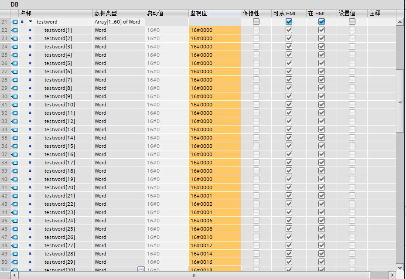Click horizontal scrollbar left arrow
This screenshot has height=279, width=406.
[14, 275]
